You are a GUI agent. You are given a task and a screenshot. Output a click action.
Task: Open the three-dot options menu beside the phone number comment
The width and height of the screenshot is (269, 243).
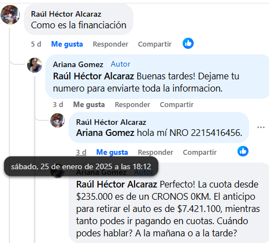pos(261,127)
